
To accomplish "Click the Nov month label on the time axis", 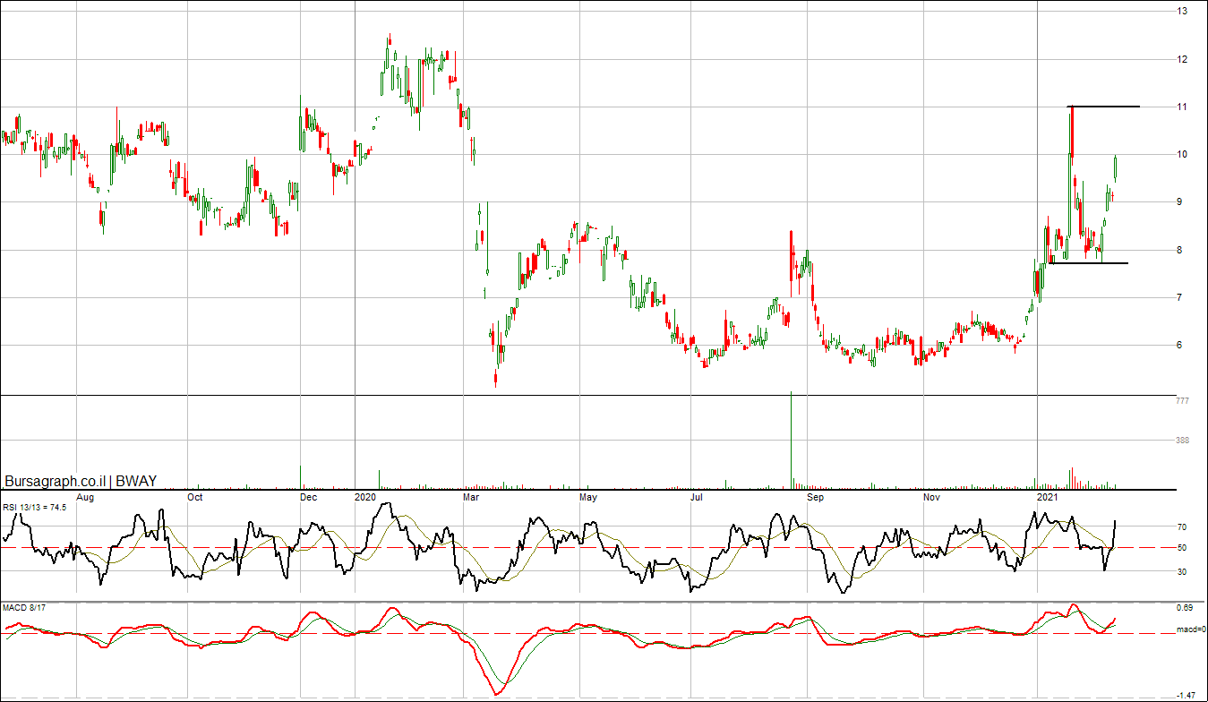I will pyautogui.click(x=931, y=496).
